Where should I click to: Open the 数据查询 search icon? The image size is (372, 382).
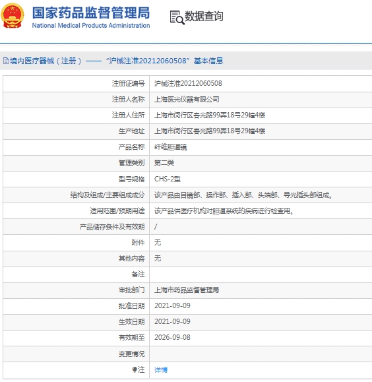coord(177,18)
